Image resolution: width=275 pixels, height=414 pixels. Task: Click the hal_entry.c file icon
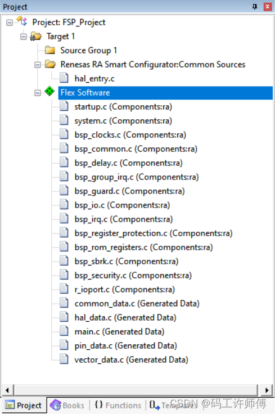[x=64, y=78]
